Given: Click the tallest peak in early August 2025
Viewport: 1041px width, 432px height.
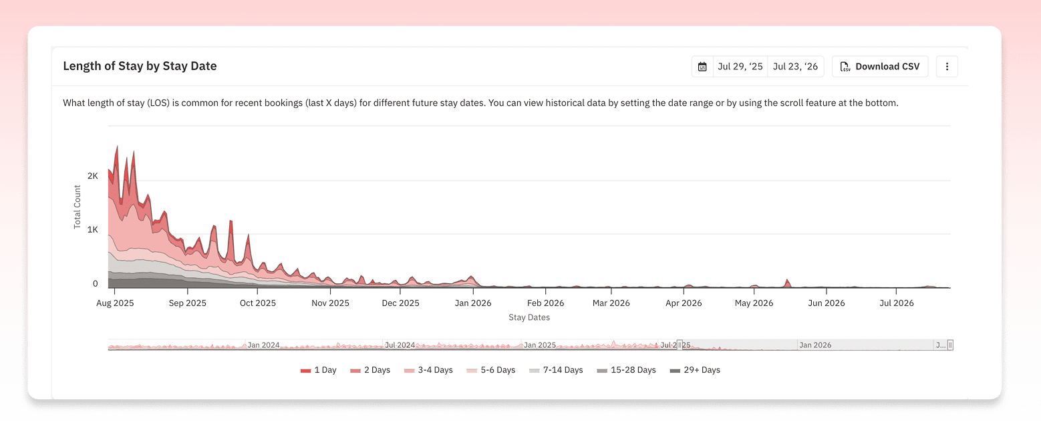Looking at the screenshot, I should click(x=118, y=148).
